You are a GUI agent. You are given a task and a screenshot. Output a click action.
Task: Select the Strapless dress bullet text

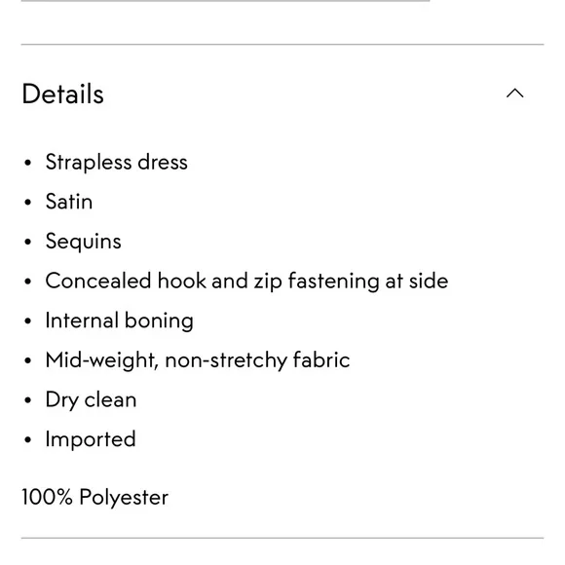[x=116, y=162]
